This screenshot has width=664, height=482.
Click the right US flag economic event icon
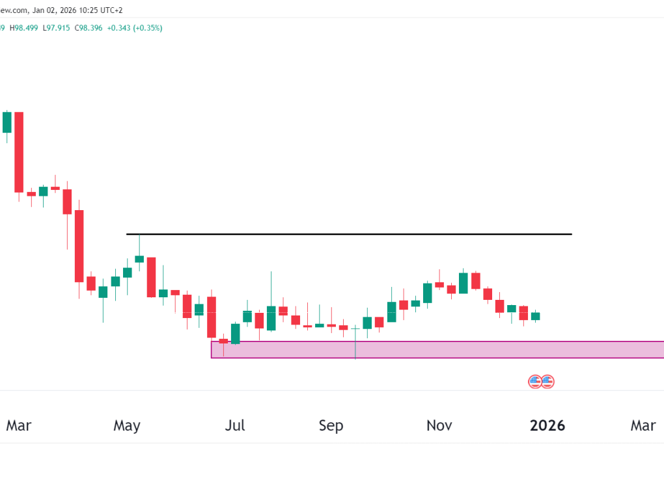click(548, 382)
